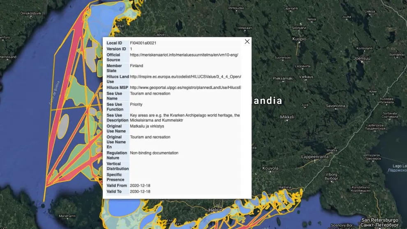407x229 pixels.
Task: Select the Local ID value FI04001al0021
Action: point(143,43)
